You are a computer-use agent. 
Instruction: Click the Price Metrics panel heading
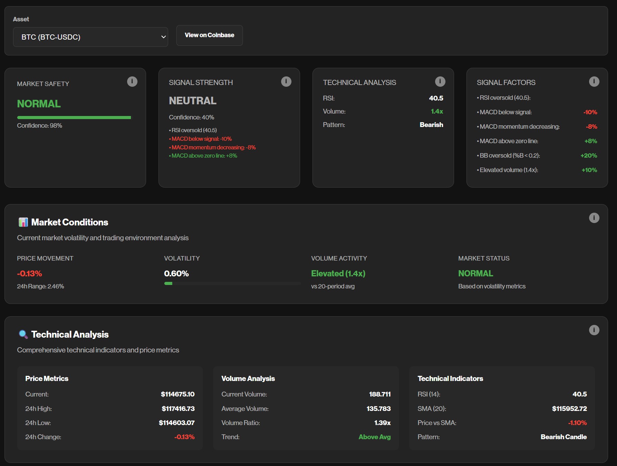[x=47, y=379]
